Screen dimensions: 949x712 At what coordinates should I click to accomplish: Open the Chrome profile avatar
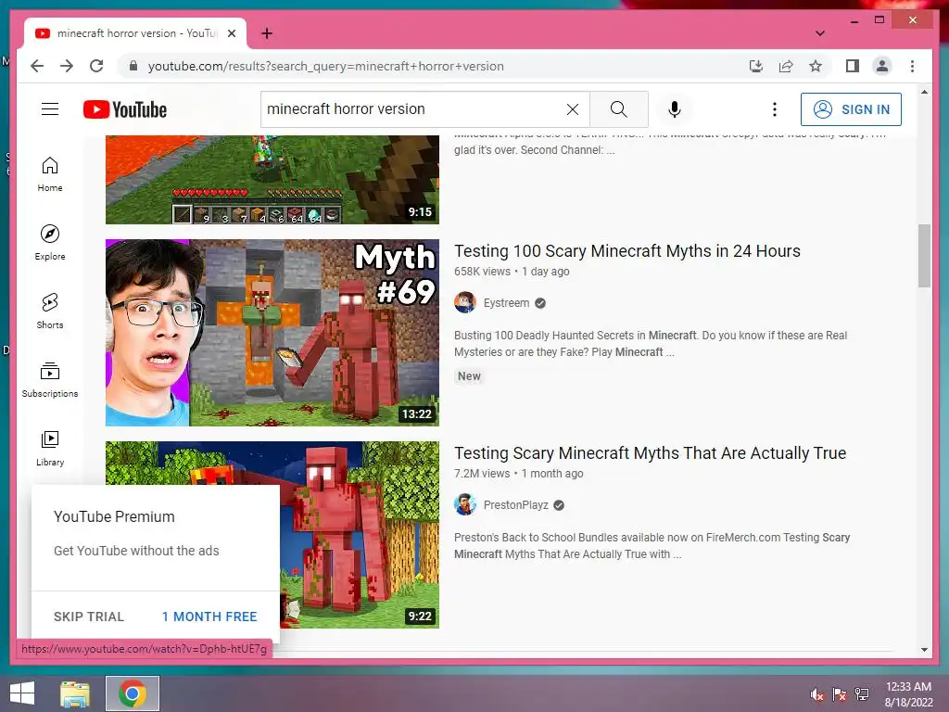[x=882, y=66]
